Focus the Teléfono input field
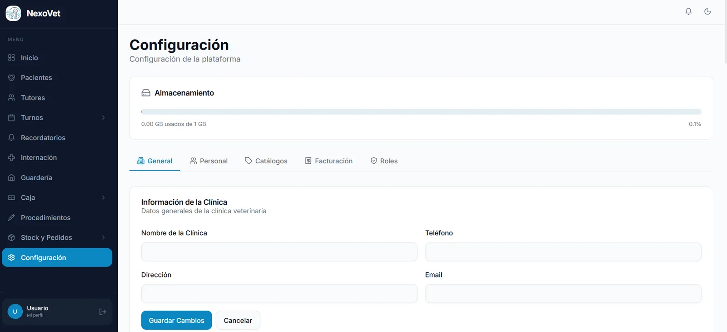727x332 pixels. click(x=563, y=252)
